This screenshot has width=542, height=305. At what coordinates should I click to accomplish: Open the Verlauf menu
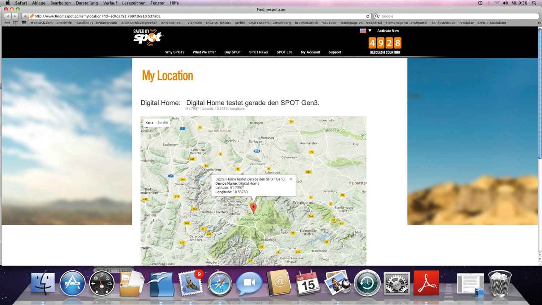coord(110,3)
